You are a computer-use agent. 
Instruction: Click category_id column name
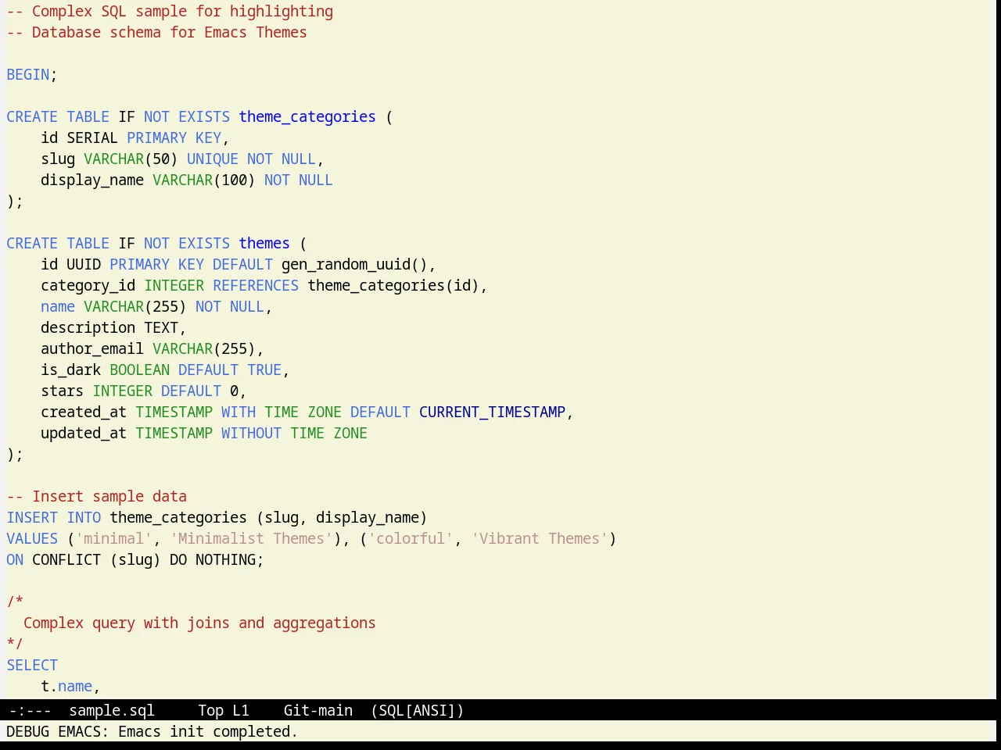point(88,285)
